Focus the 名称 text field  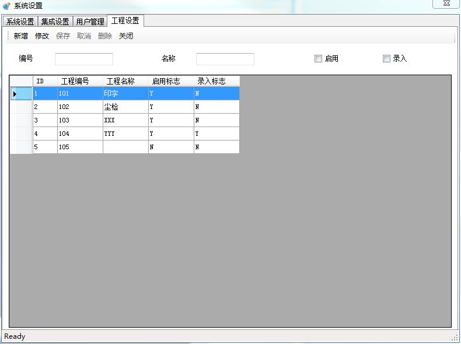click(x=225, y=59)
